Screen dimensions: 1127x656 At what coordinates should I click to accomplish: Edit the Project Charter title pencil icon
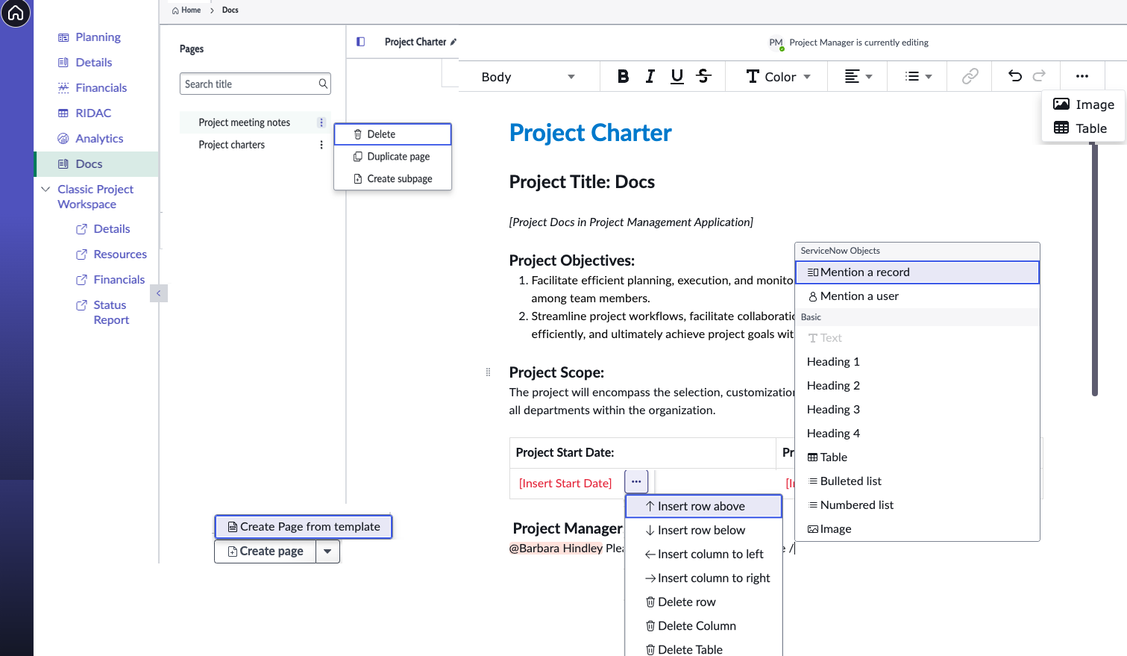coord(453,42)
